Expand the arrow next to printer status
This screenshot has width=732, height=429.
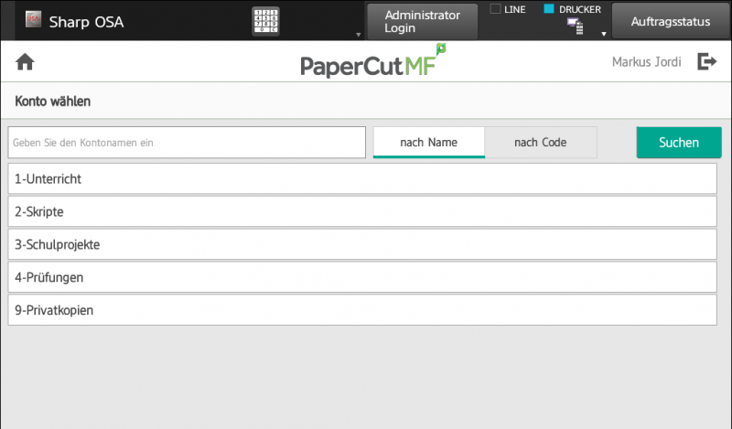point(604,34)
